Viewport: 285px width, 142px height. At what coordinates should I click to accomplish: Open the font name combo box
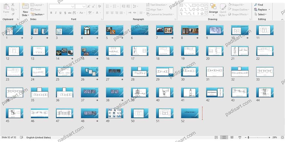(x=62, y=6)
